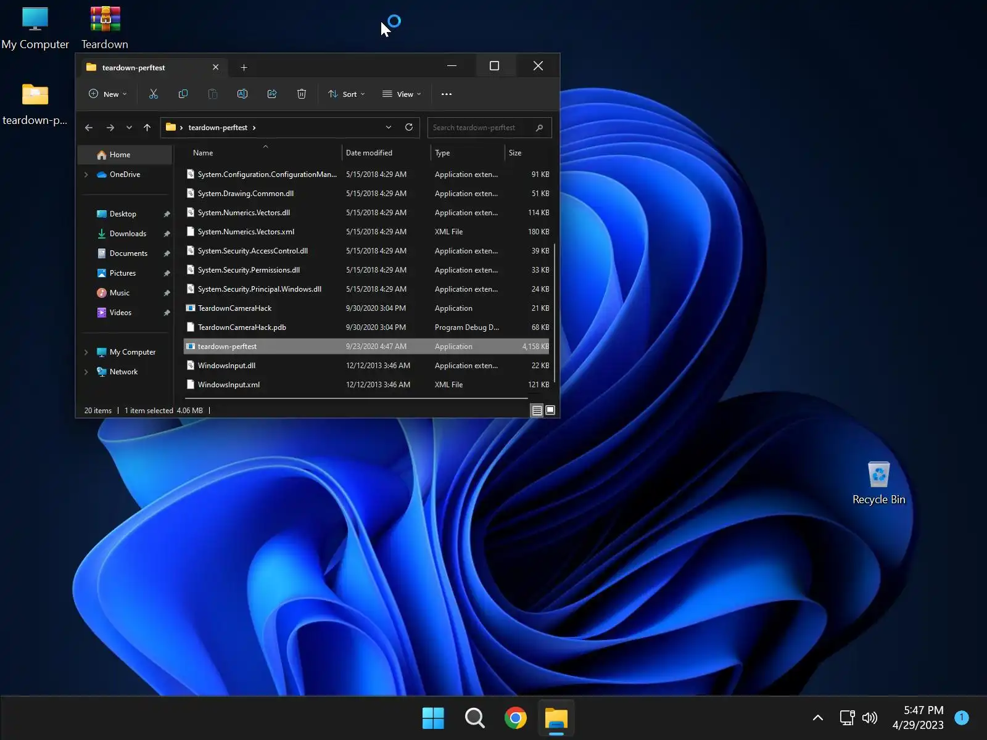Refresh the teardown-perftest folder view
The image size is (987, 740).
point(408,127)
